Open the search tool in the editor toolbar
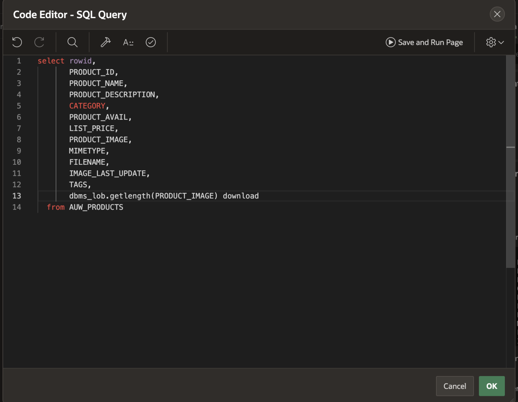518x402 pixels. click(x=72, y=42)
